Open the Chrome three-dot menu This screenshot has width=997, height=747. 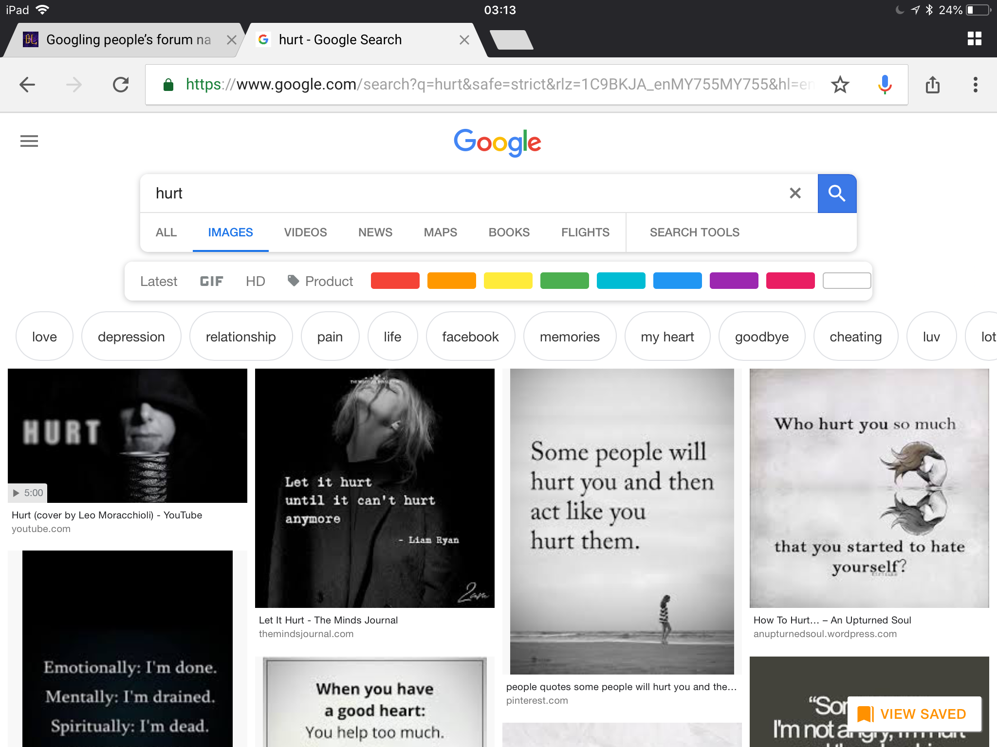(975, 85)
